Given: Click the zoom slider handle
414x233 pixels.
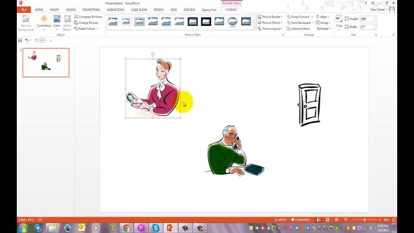Looking at the screenshot, I should 365,220.
